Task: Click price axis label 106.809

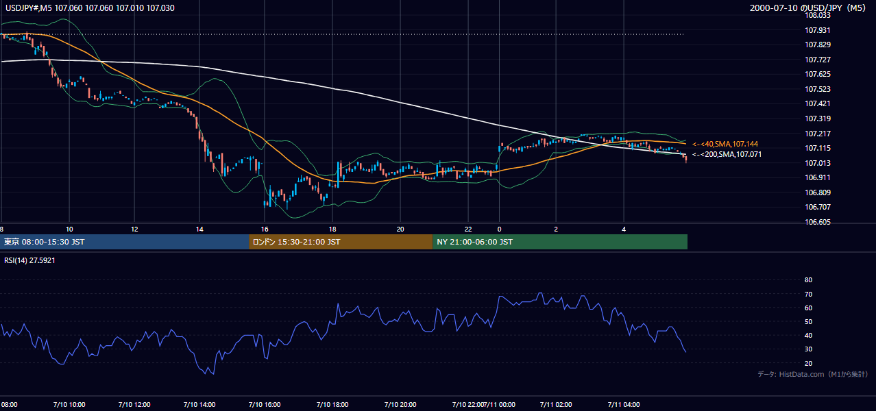Action: point(818,192)
